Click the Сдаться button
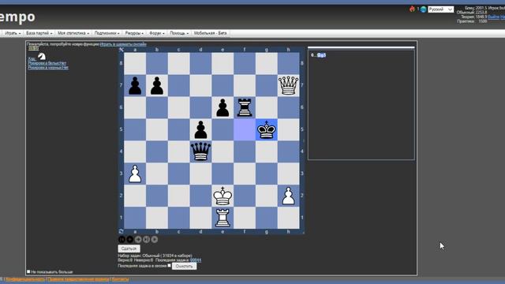The width and height of the screenshot is (505, 284). point(129,248)
